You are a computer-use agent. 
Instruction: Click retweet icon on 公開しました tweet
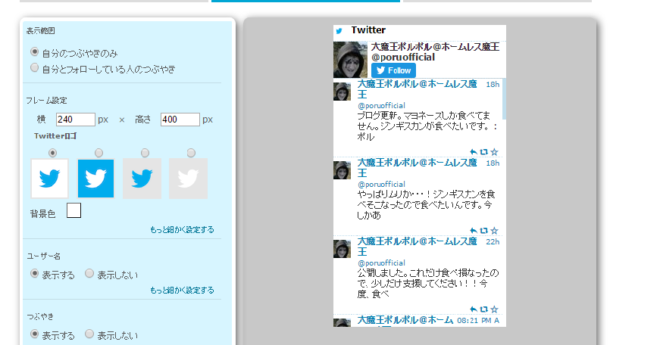click(484, 309)
